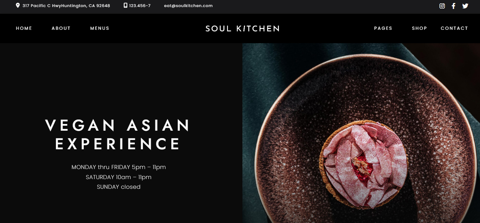Open the CONTACT page link
Screen dimensions: 480x223
point(454,28)
